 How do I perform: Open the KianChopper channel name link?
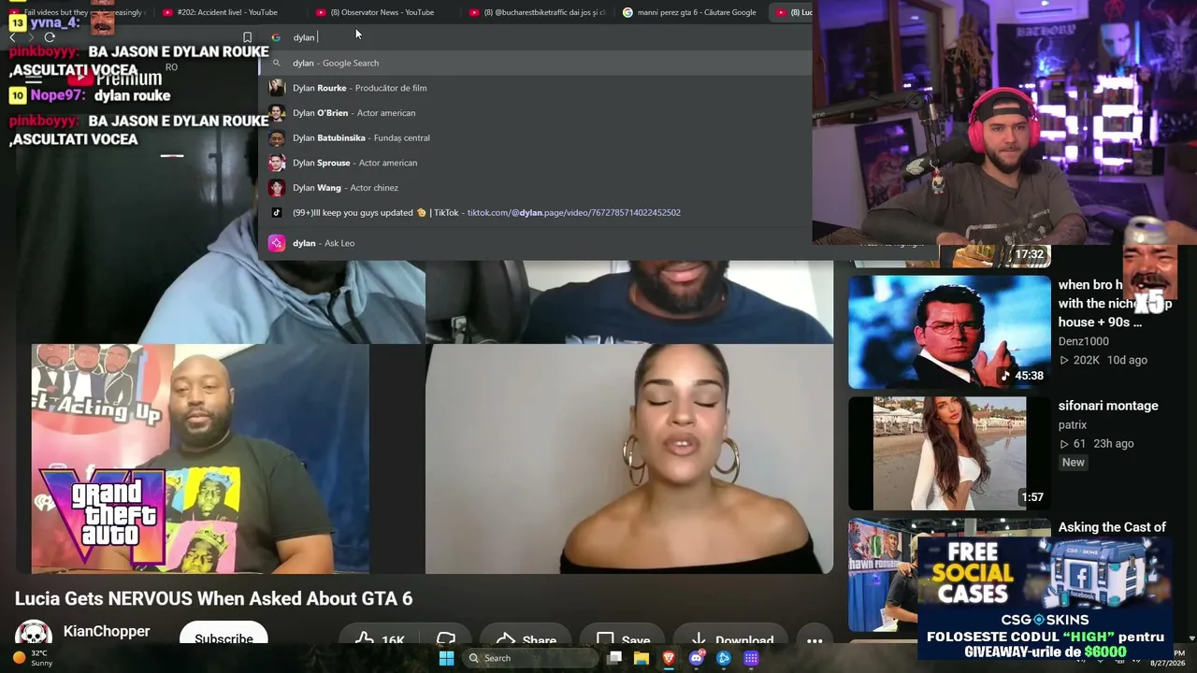pos(107,632)
